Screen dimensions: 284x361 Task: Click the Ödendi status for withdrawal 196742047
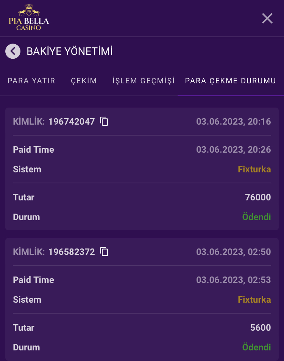pos(256,217)
